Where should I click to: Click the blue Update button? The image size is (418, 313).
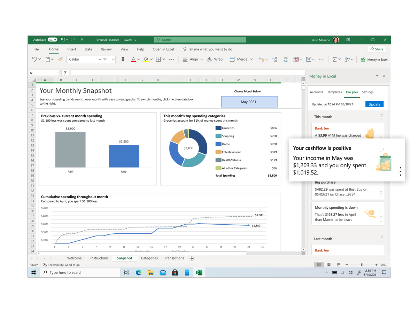[x=374, y=104]
